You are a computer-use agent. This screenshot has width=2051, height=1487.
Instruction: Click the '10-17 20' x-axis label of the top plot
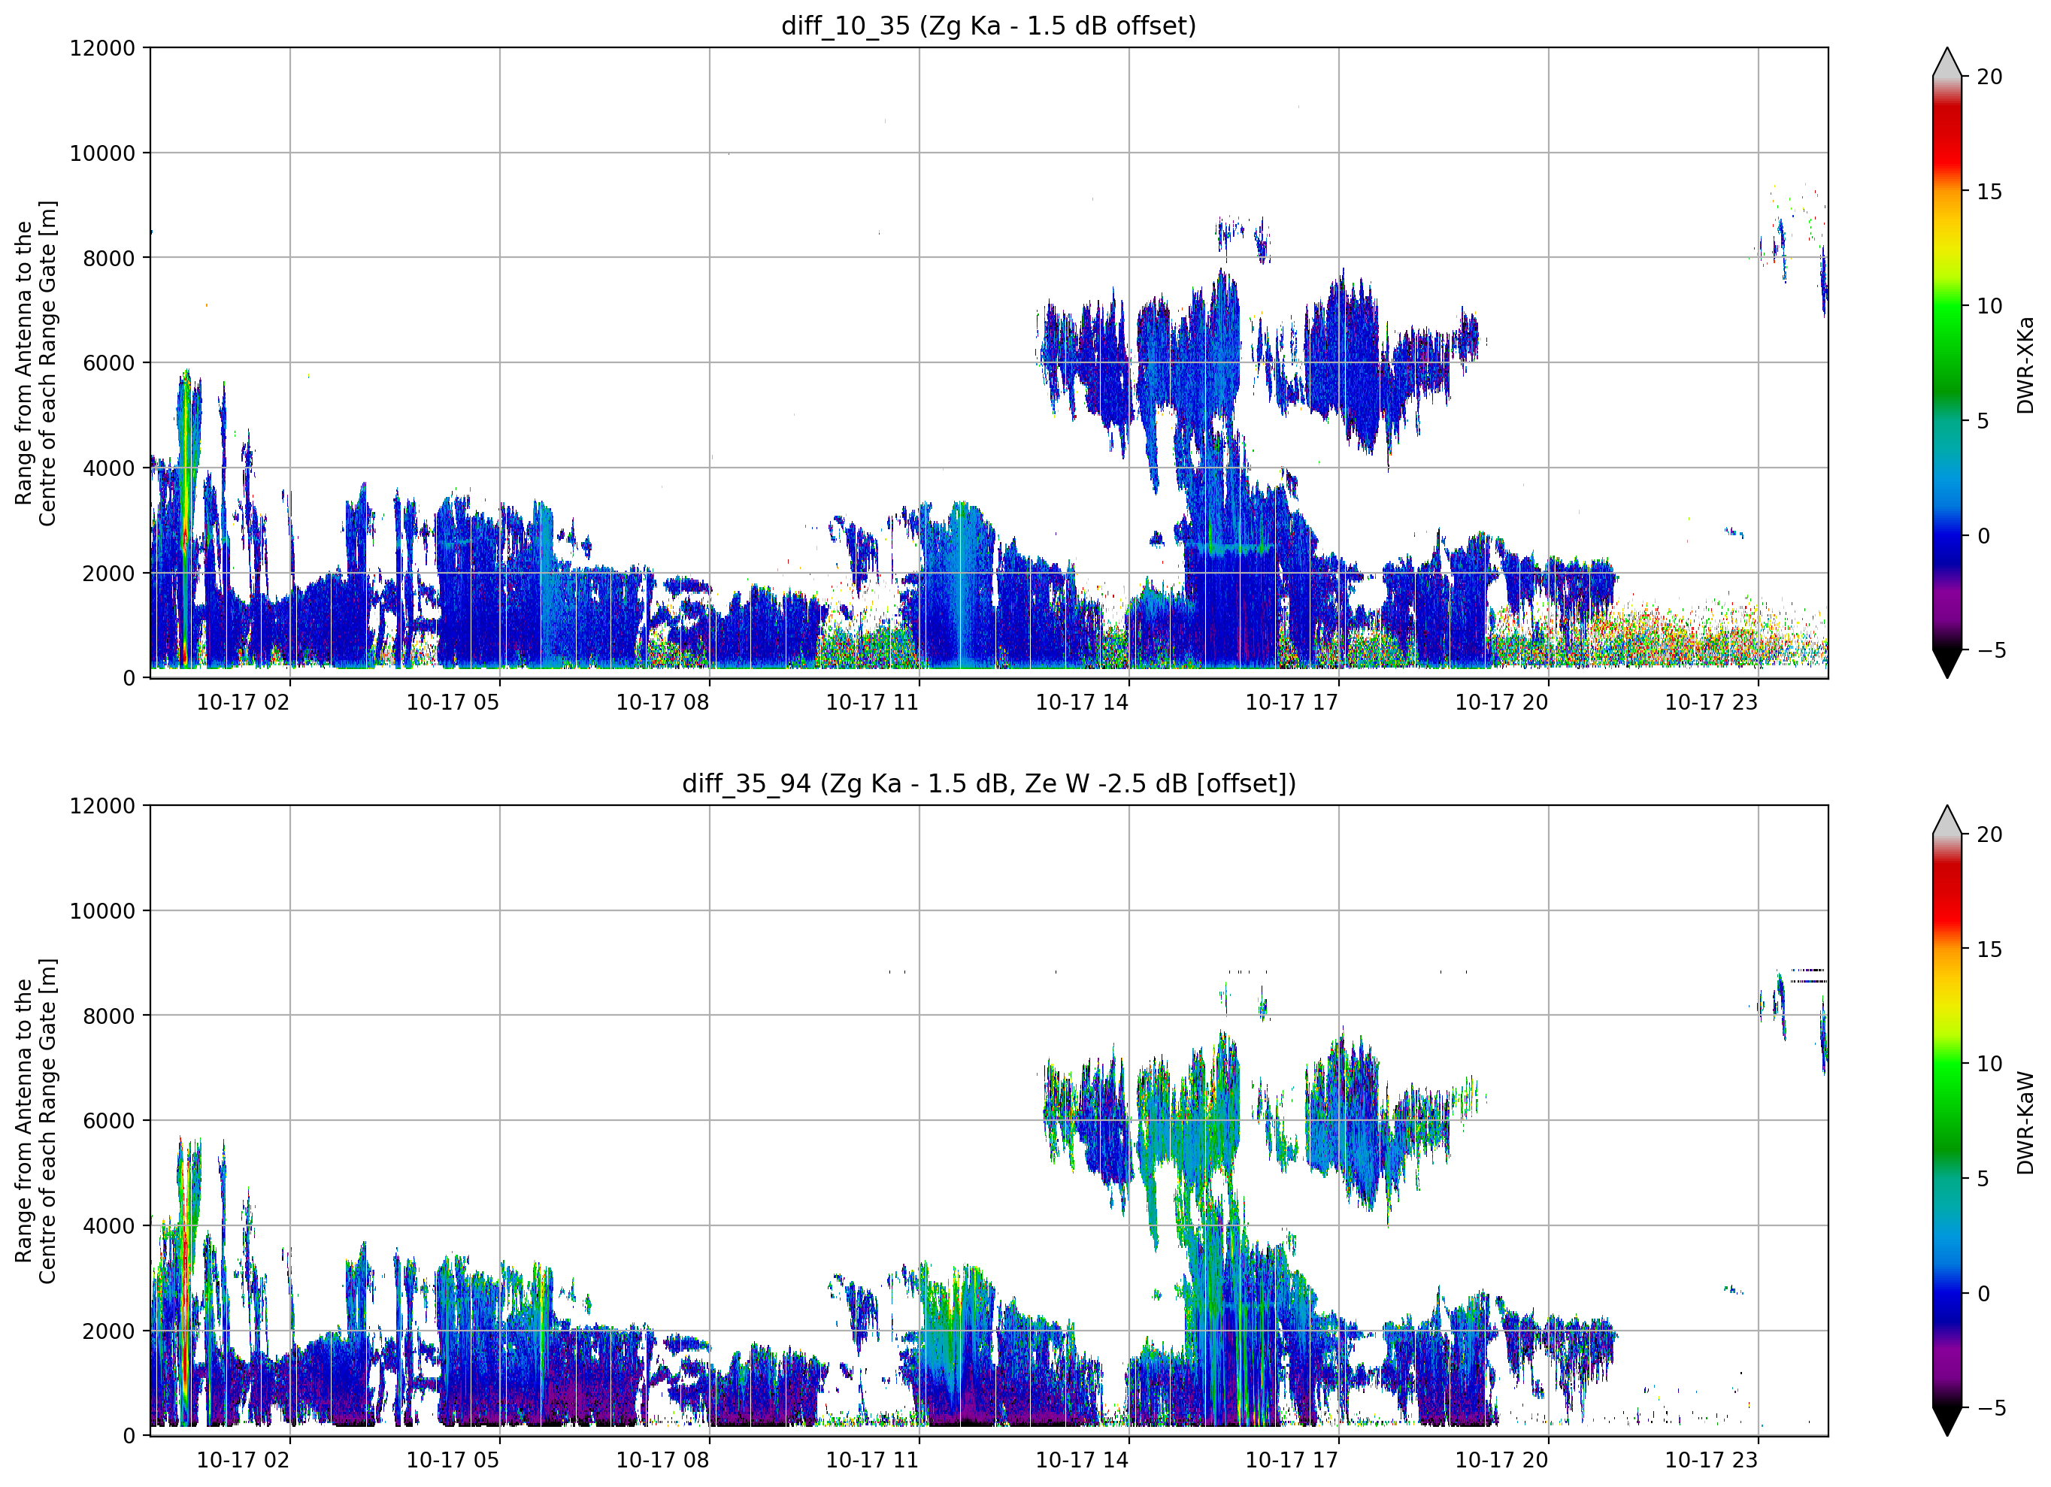click(1502, 702)
